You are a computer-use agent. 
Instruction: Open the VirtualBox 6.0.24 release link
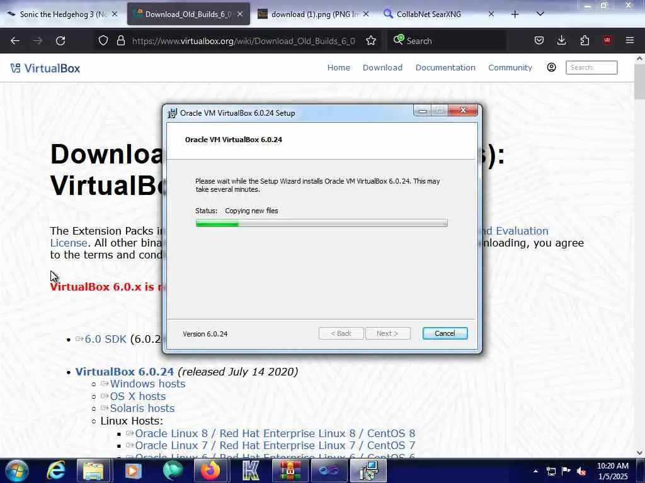pos(124,372)
